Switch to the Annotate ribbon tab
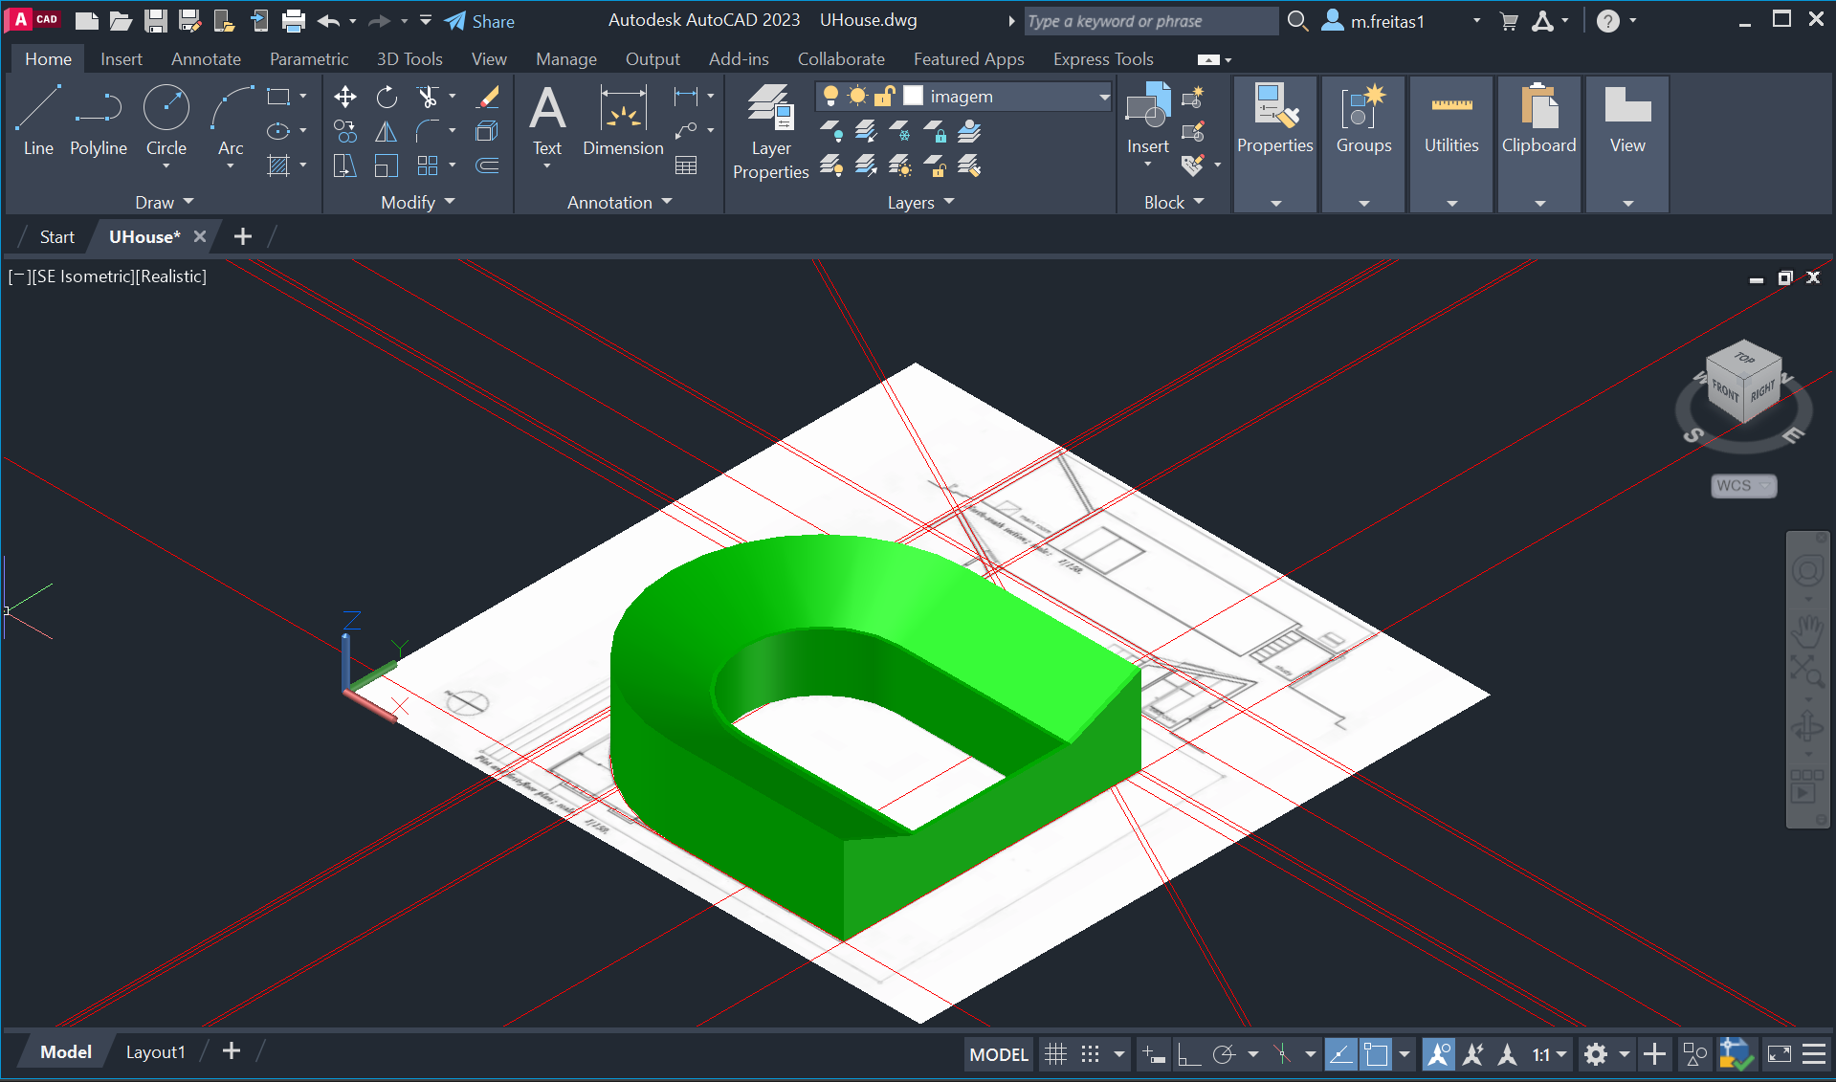The image size is (1836, 1082). 206,59
